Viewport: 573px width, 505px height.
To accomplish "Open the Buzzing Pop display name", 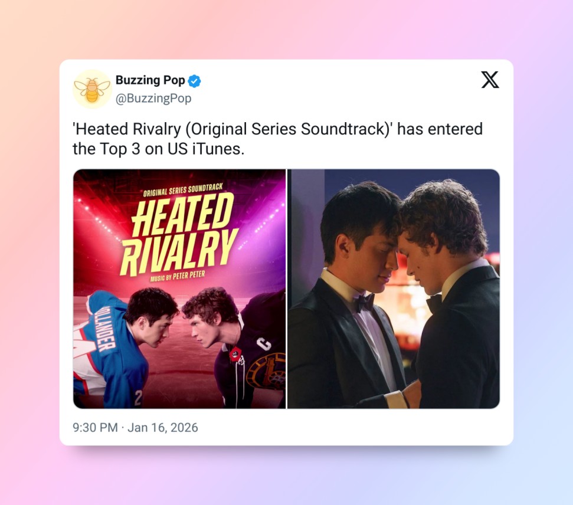I will (150, 80).
